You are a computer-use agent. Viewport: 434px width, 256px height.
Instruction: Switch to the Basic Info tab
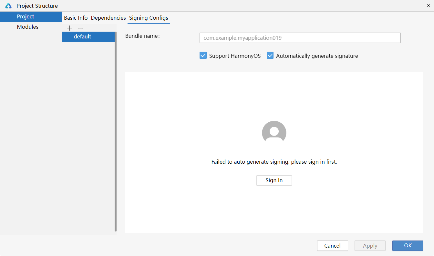pyautogui.click(x=76, y=18)
